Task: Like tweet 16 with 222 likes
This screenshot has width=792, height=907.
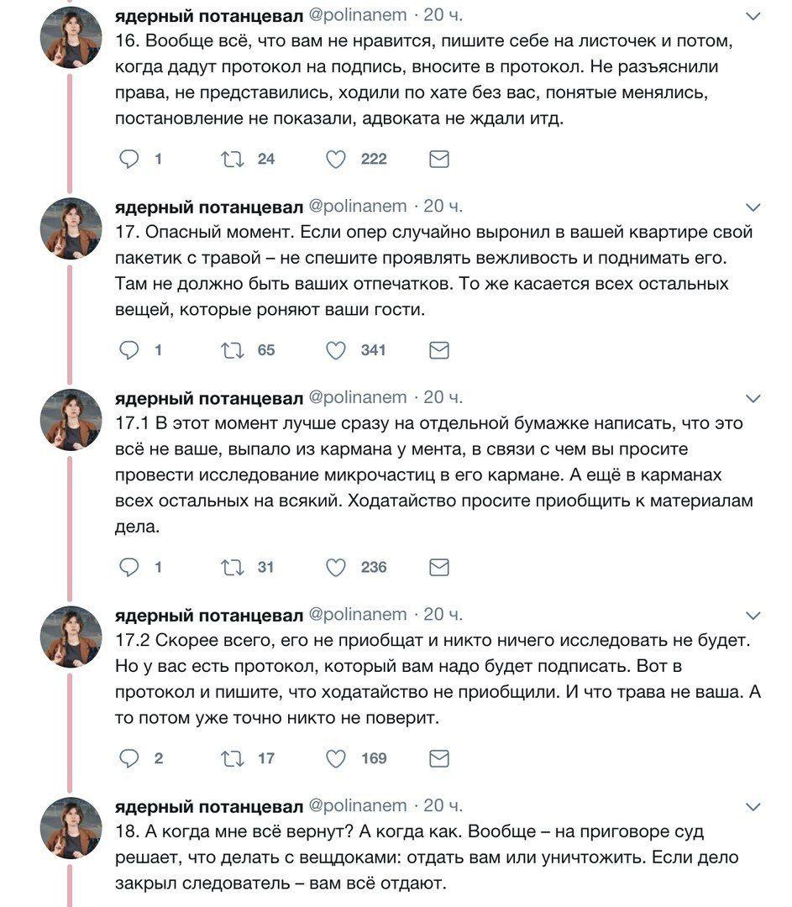Action: point(336,159)
